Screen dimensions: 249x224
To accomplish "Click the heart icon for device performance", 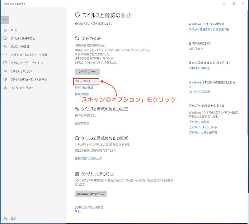I will point(5,80).
